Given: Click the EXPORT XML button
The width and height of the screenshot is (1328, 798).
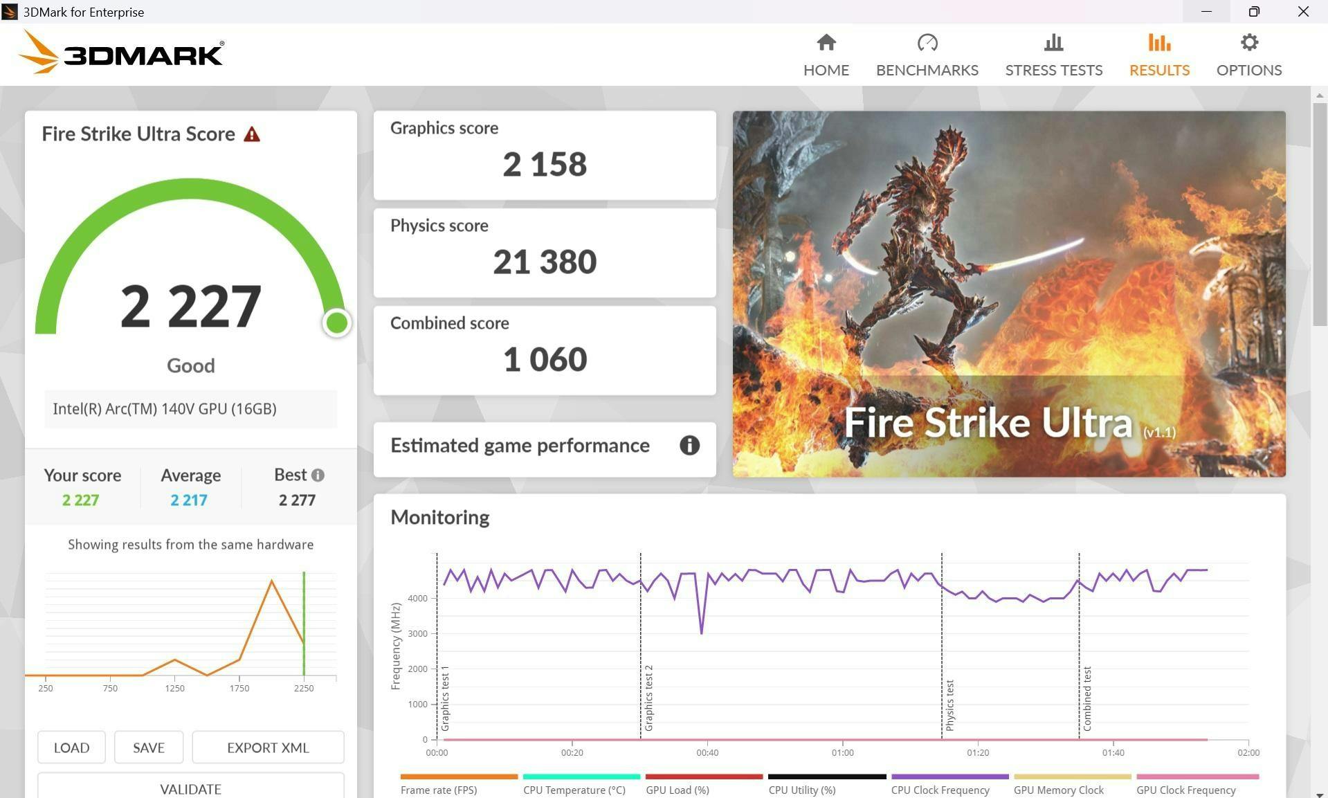Looking at the screenshot, I should (x=268, y=747).
